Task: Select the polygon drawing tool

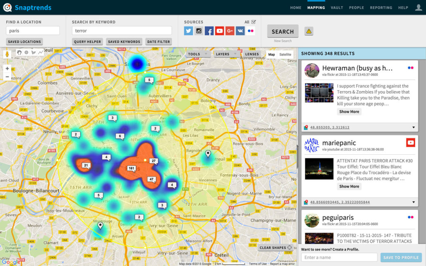Action: coord(33,52)
